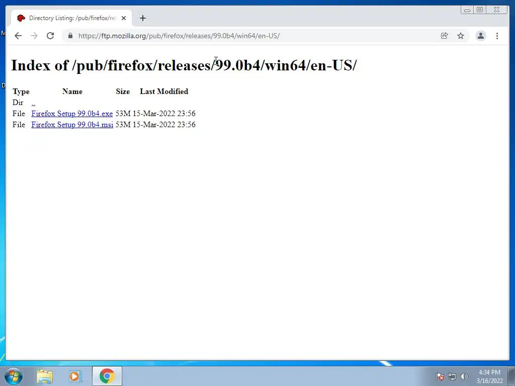Launch Windows Media Player from the taskbar

coord(75,376)
